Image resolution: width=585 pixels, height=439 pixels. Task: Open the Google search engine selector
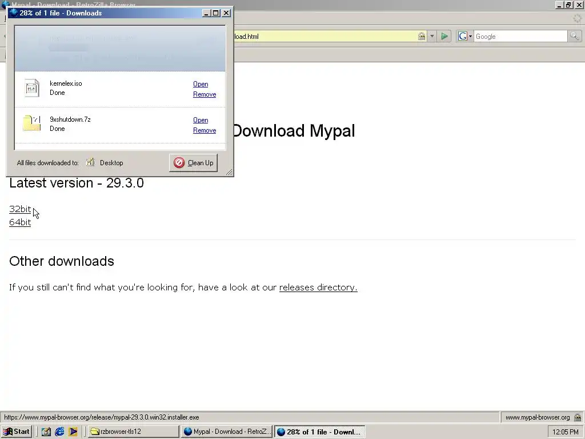465,36
